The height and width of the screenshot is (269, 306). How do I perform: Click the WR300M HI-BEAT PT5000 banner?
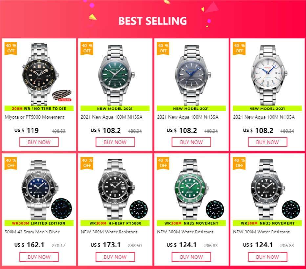tap(115, 223)
